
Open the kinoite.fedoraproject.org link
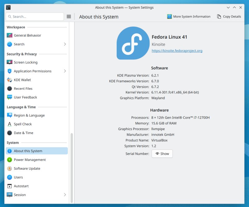pyautogui.click(x=177, y=51)
